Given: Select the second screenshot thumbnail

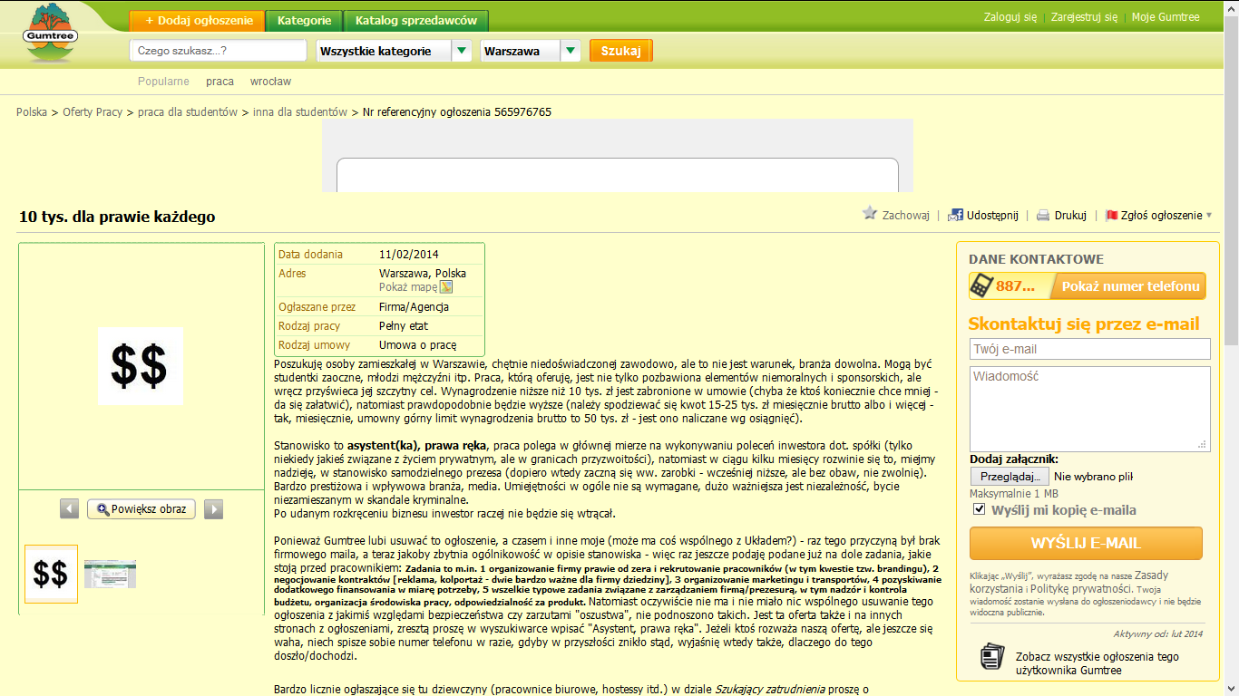Looking at the screenshot, I should pos(110,574).
